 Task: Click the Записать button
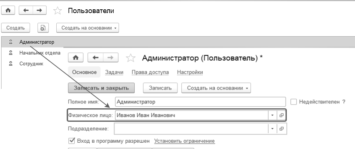(x=160, y=88)
